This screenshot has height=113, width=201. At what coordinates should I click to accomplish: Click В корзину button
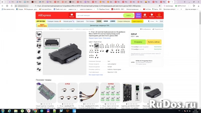tap(138, 42)
